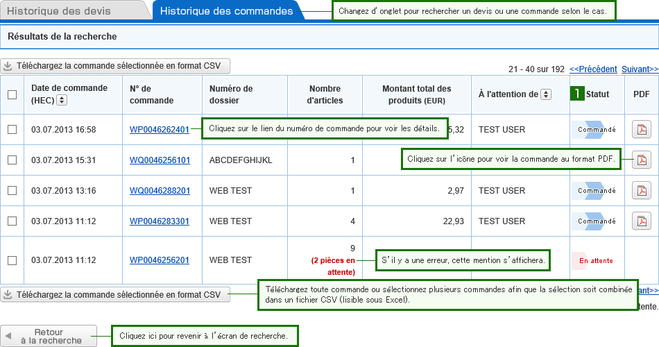This screenshot has width=659, height=347.
Task: Click the red 2 pièces en attente text
Action: tap(333, 266)
